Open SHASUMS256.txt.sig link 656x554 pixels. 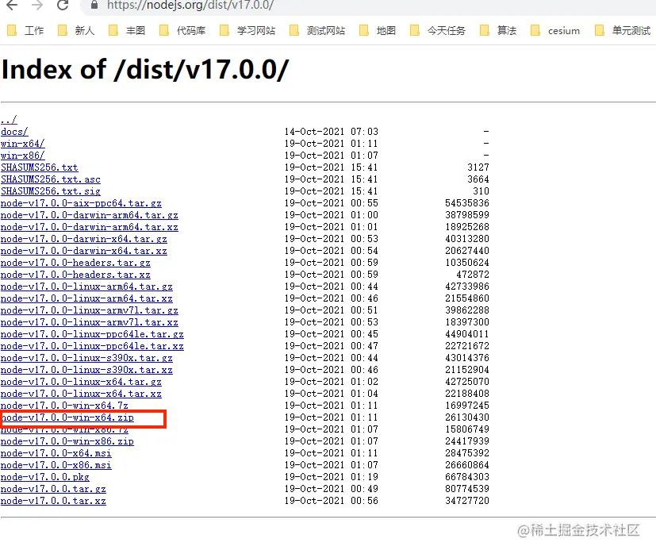(51, 191)
